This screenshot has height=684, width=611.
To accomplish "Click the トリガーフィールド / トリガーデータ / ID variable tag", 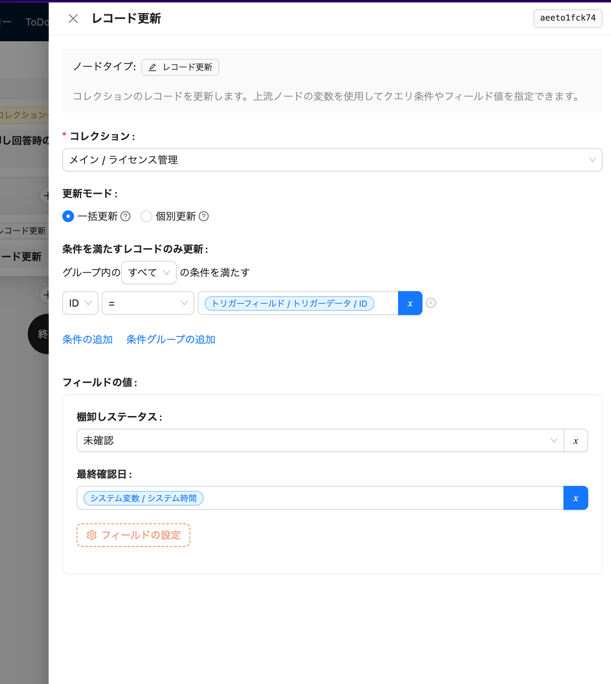I will point(290,303).
